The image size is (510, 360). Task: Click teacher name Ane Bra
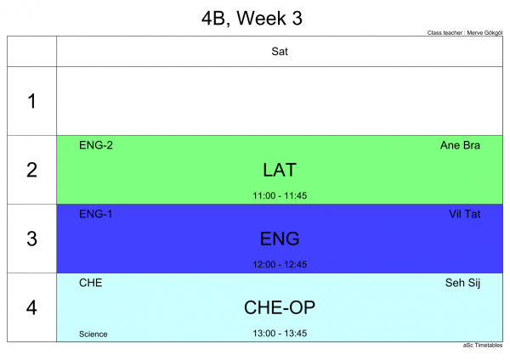coord(460,145)
